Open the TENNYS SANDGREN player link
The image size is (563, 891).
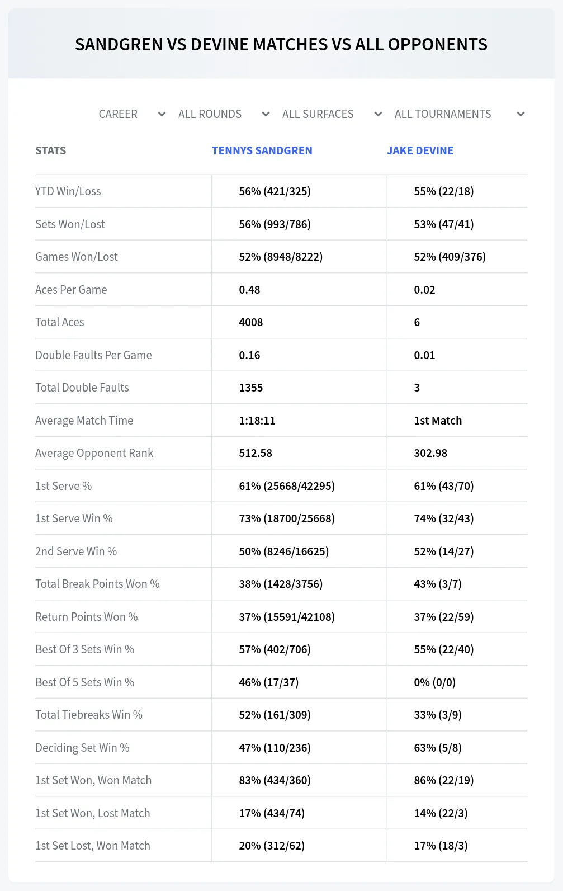[x=262, y=150]
